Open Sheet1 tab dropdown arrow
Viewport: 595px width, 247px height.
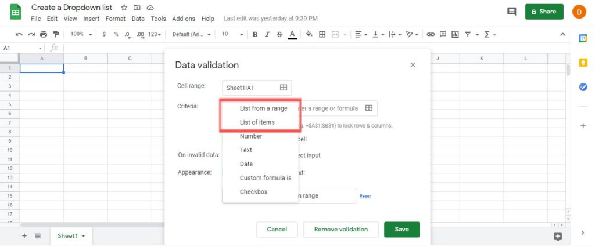83,236
